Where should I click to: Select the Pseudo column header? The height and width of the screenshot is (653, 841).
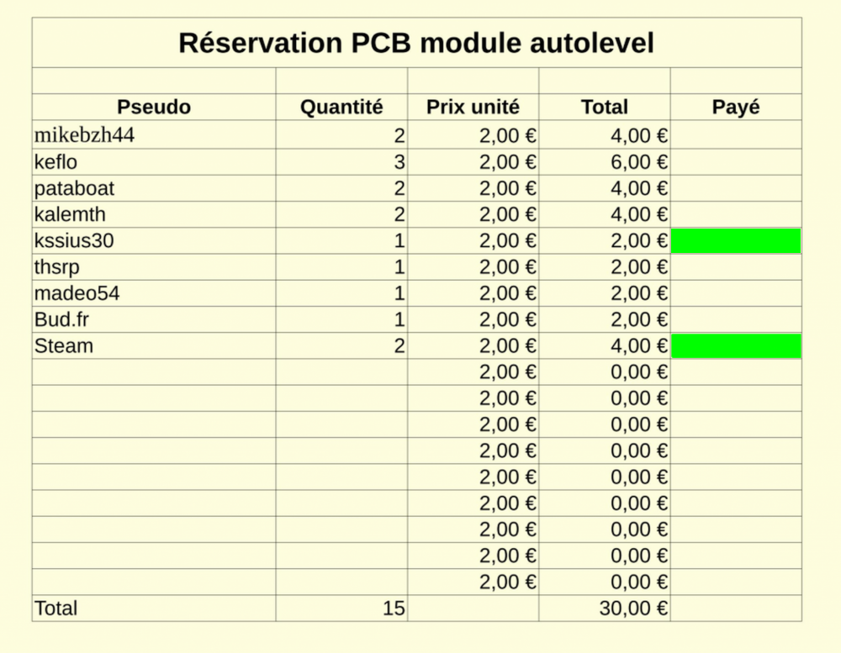tap(154, 108)
